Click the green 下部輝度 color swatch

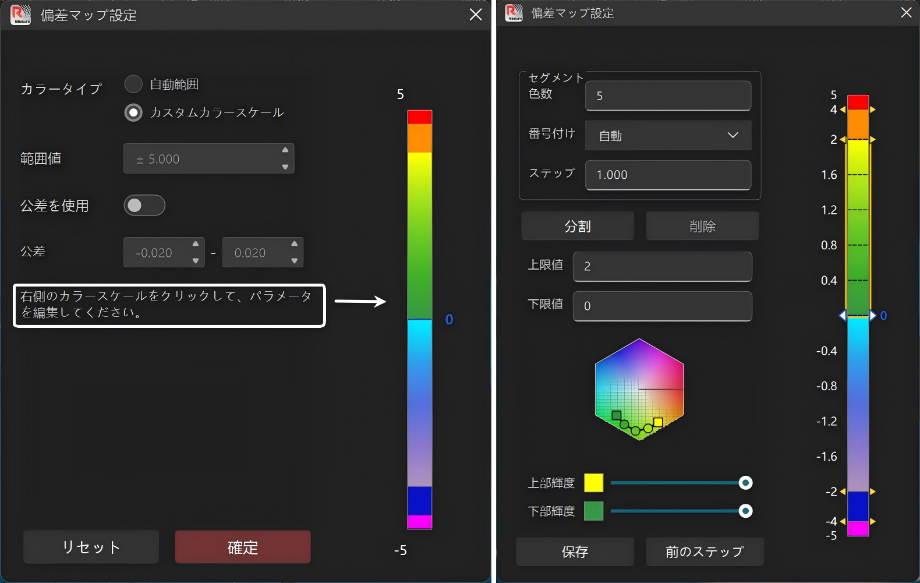click(594, 511)
